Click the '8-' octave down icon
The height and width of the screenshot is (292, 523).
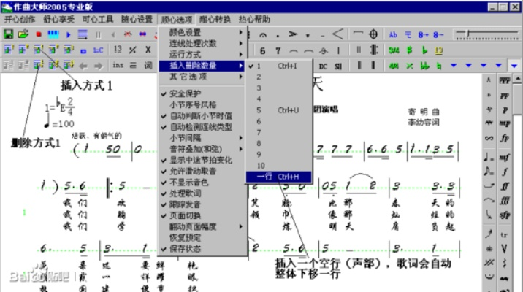(438, 34)
